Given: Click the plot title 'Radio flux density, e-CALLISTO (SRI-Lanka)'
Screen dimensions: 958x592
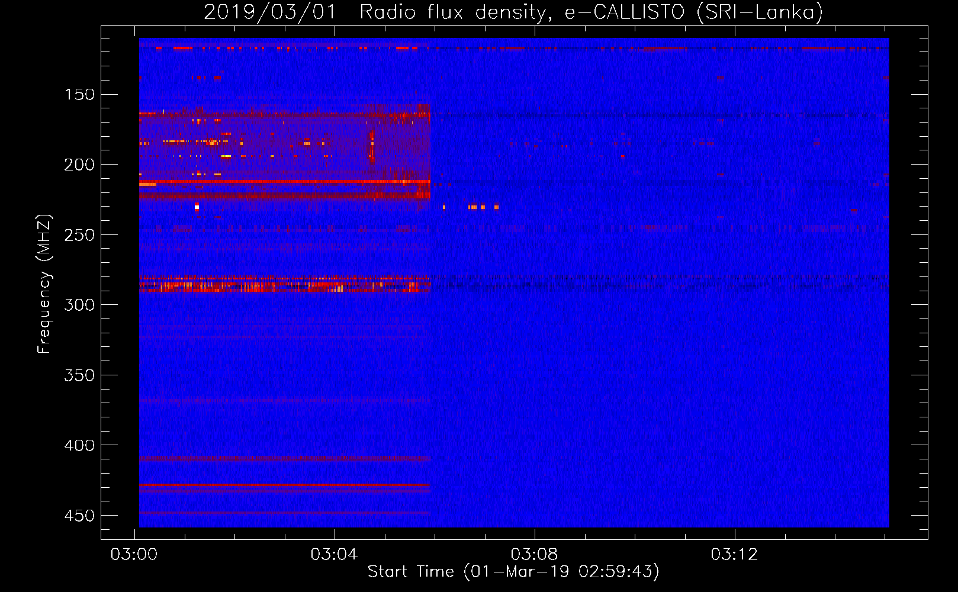Looking at the screenshot, I should (x=591, y=12).
